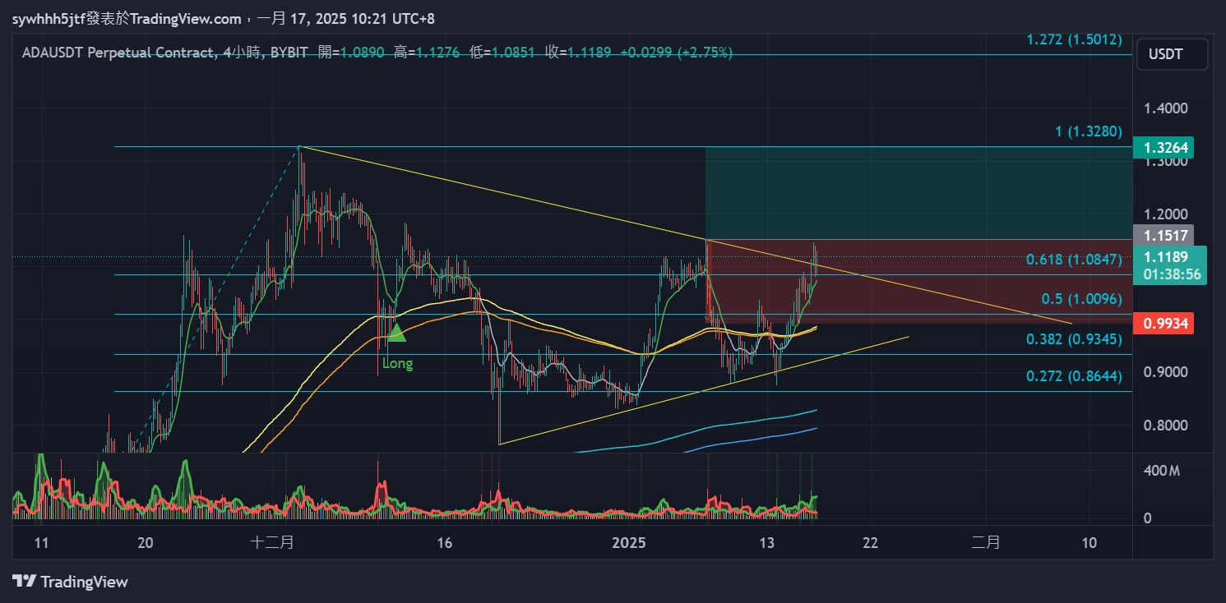Click the red stop-loss zone of the position

tap(918, 282)
